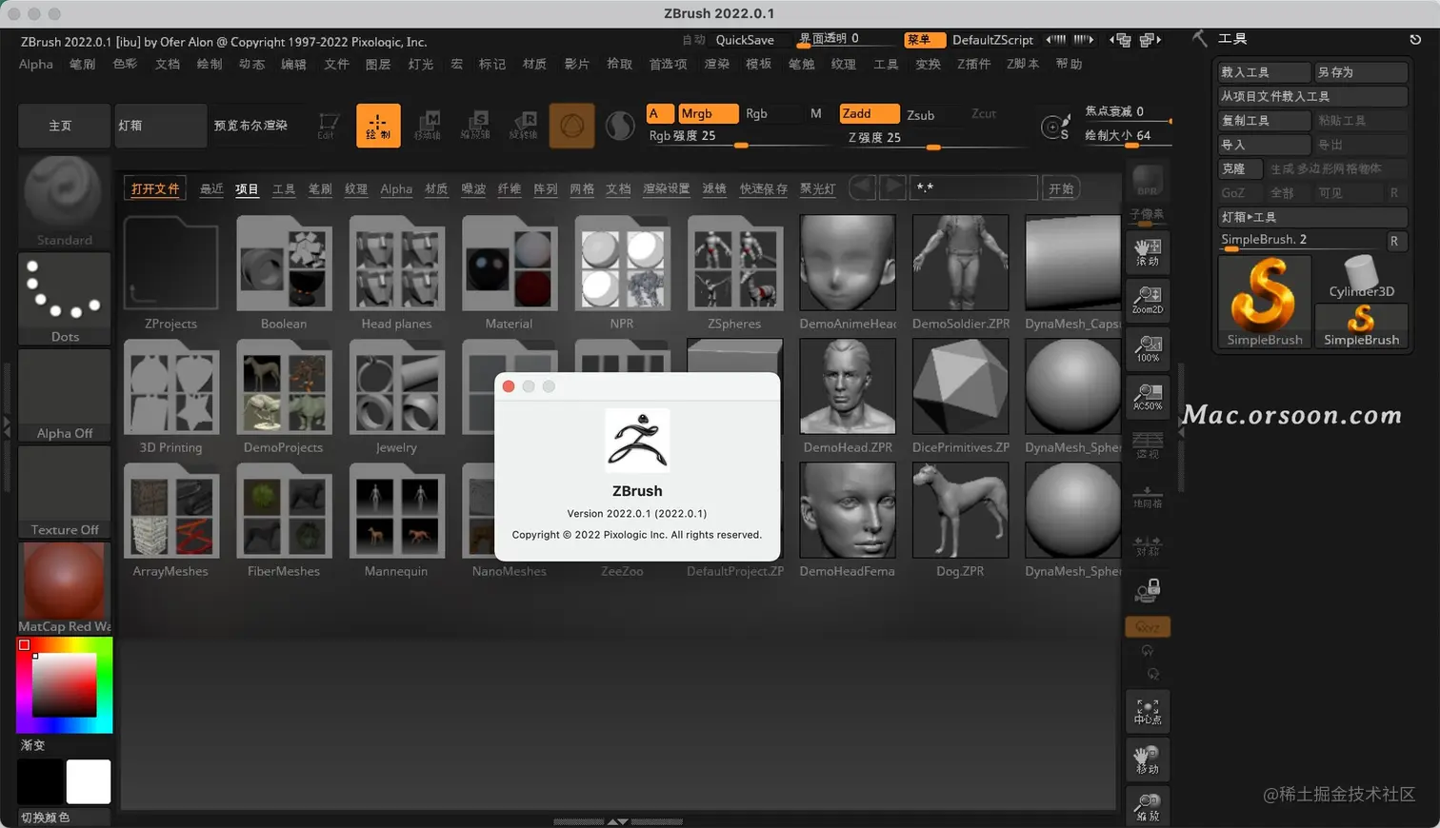Toggle the orange 菜单 (menus) button
The height and width of the screenshot is (828, 1440).
coord(924,39)
